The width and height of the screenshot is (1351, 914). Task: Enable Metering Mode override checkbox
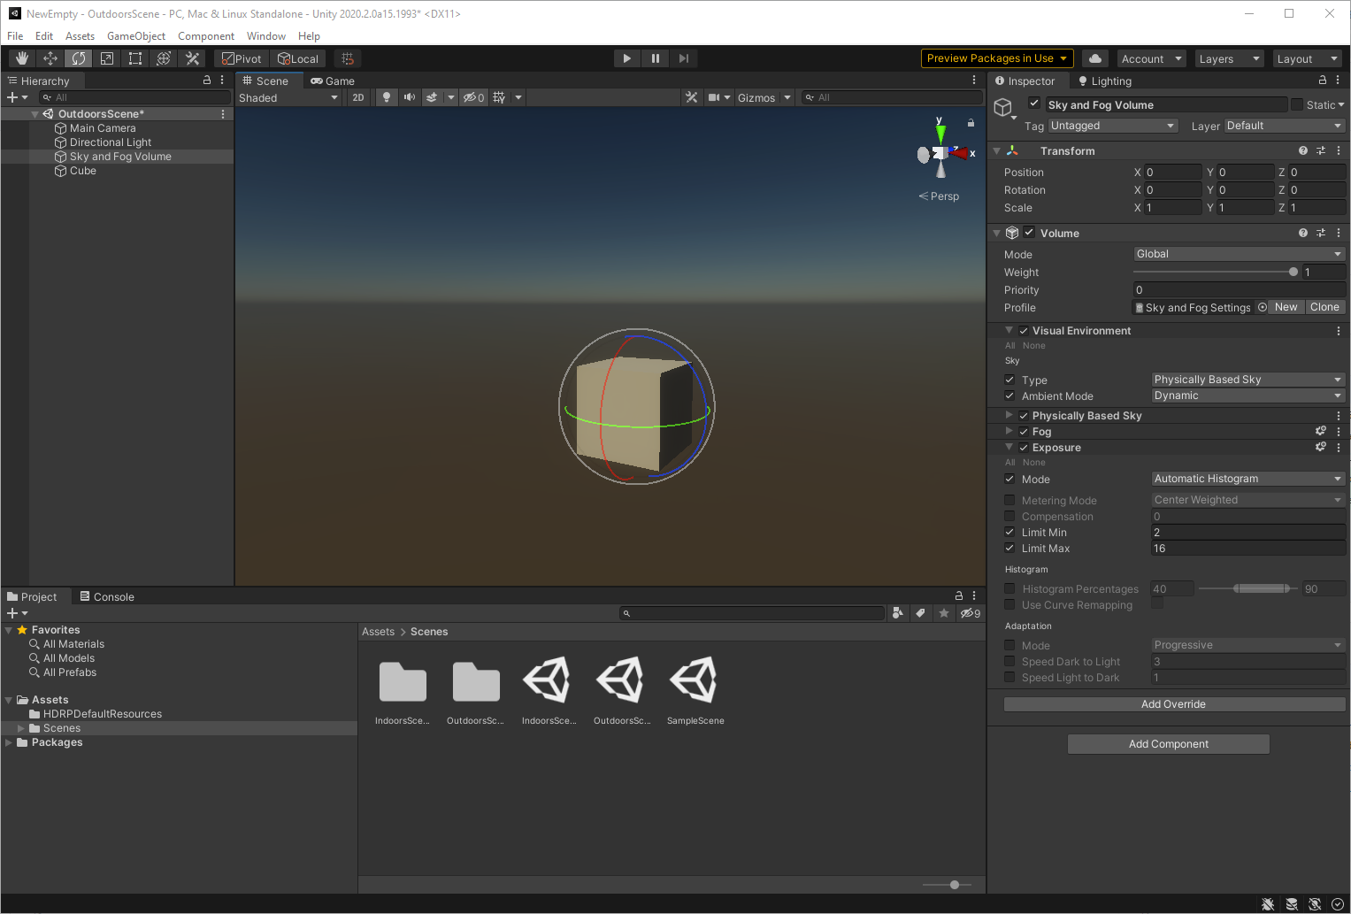click(1009, 500)
